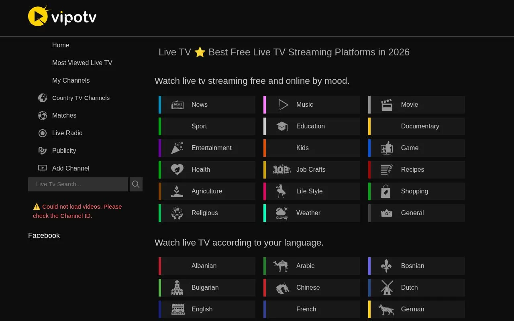Click the German shepherd dog icon
This screenshot has width=514, height=321.
coord(386,309)
